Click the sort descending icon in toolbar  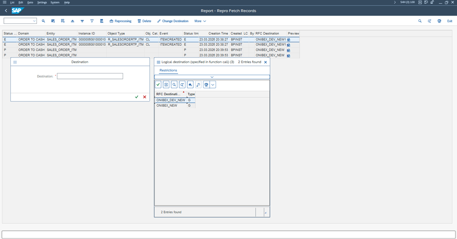tap(82, 21)
